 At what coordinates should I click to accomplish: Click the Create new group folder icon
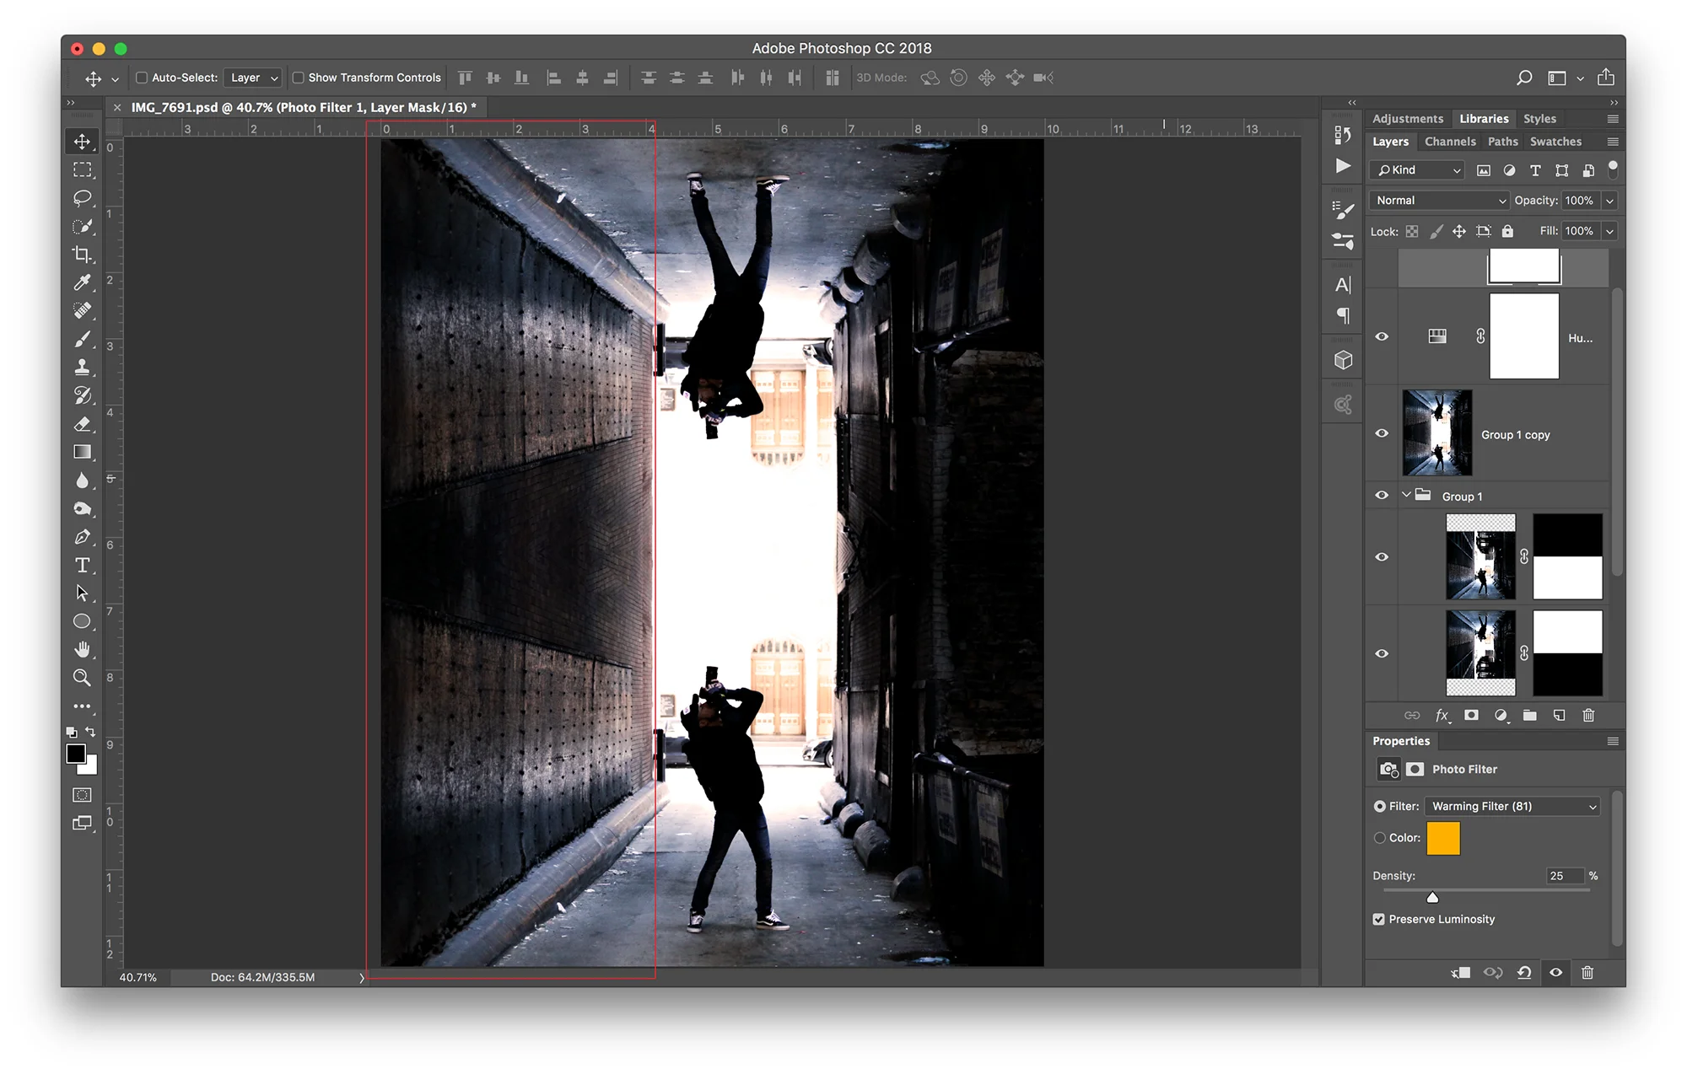1529,715
